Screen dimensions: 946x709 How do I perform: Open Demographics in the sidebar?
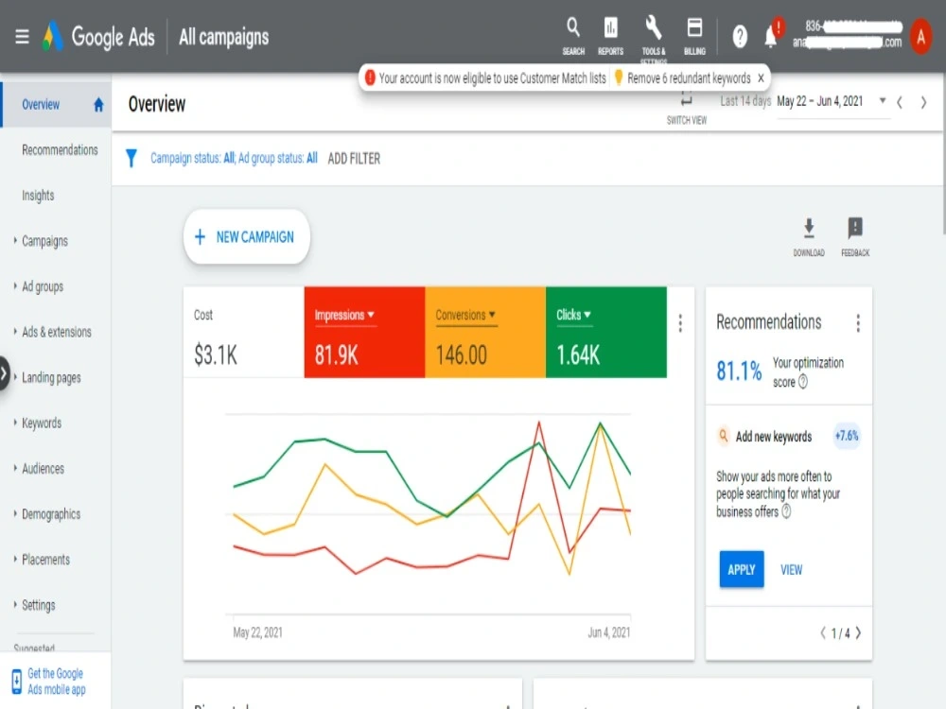tap(51, 513)
